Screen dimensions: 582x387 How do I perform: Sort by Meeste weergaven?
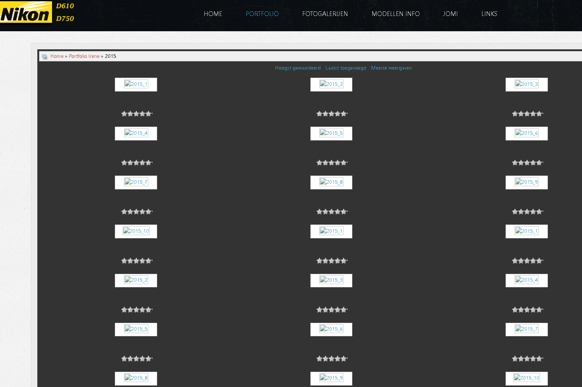[391, 68]
